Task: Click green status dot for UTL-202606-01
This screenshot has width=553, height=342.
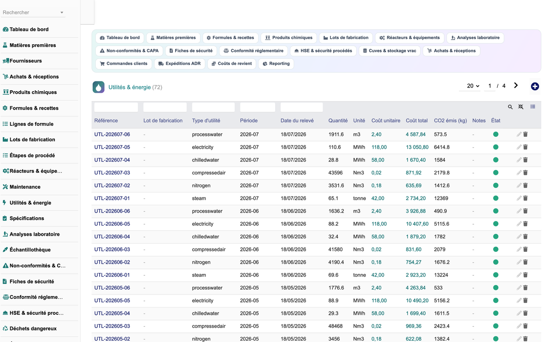Action: tap(496, 275)
